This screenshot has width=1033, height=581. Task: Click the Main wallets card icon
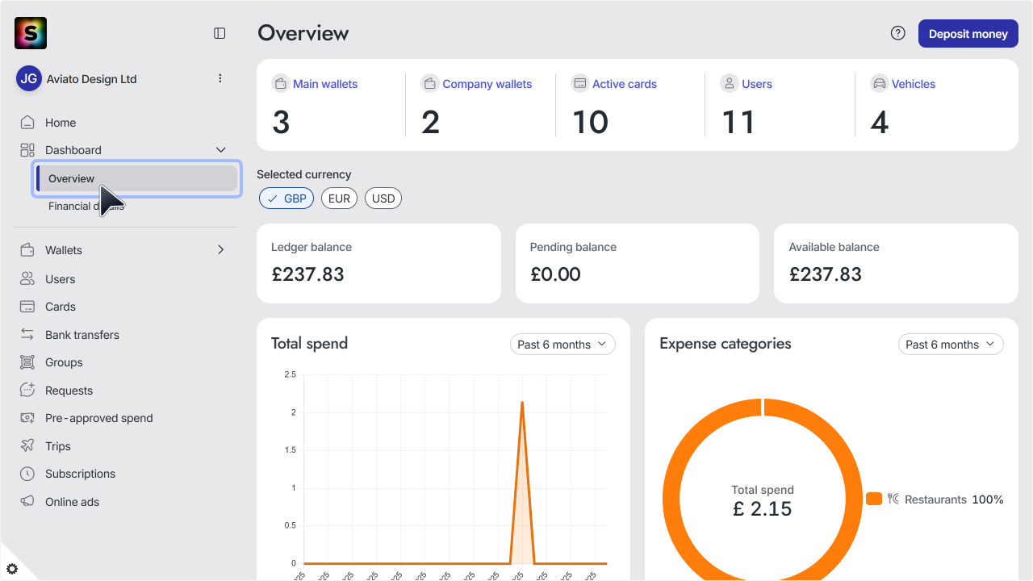280,83
